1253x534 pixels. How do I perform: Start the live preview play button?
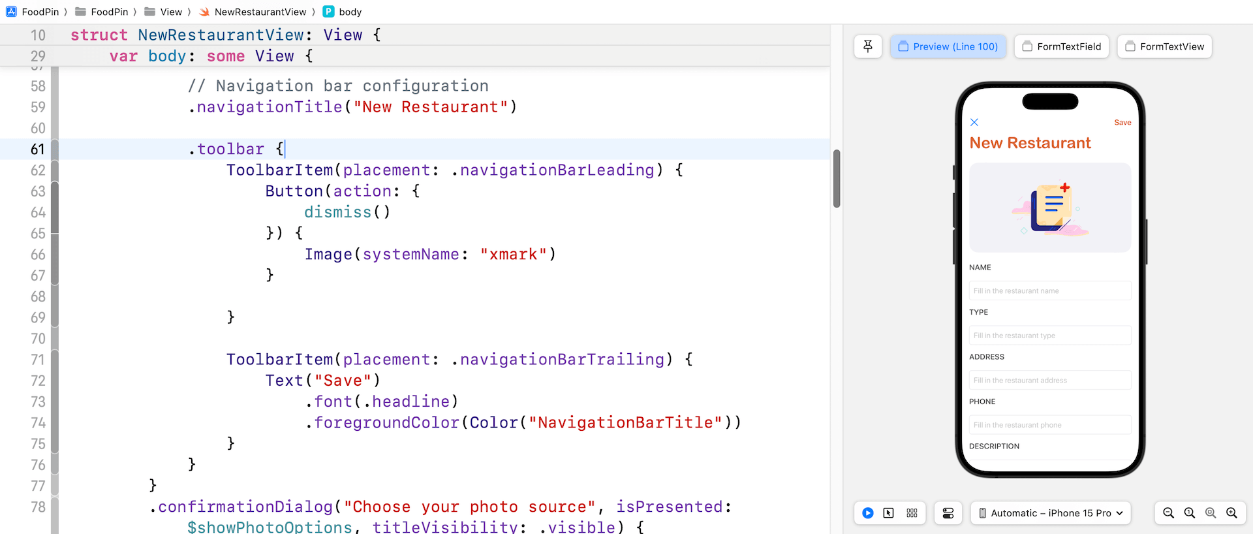(868, 513)
